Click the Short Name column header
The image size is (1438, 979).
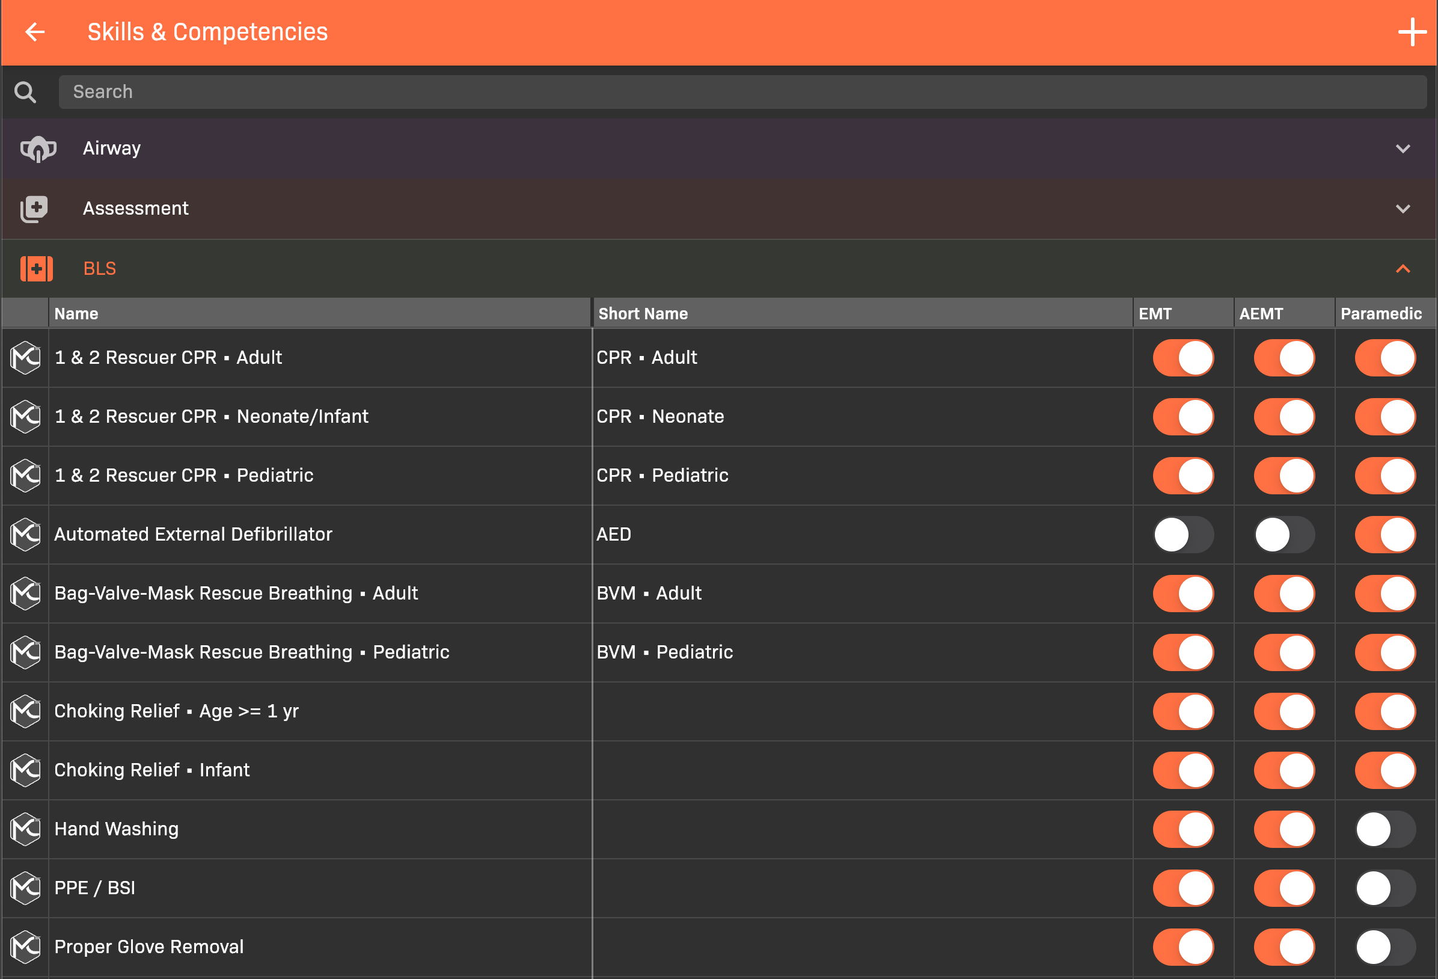click(x=643, y=313)
